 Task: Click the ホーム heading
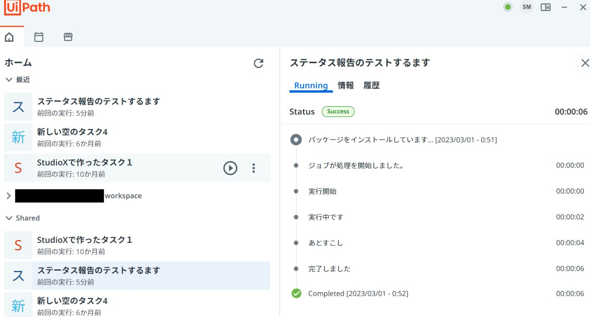[18, 63]
